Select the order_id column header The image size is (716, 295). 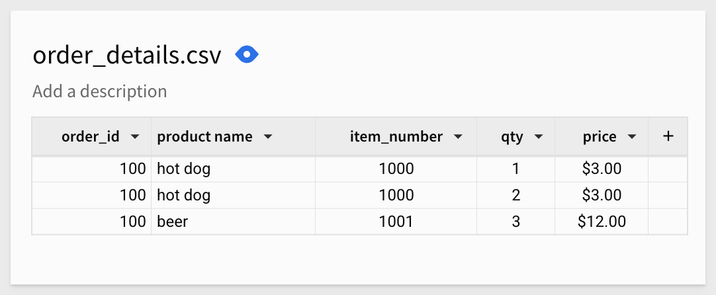[x=92, y=136]
